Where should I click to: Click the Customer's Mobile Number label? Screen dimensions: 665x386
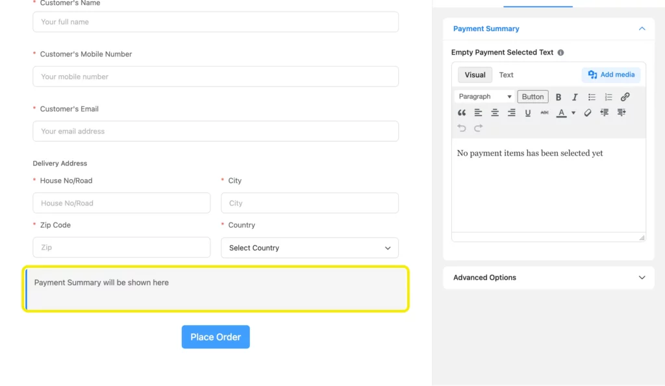86,54
